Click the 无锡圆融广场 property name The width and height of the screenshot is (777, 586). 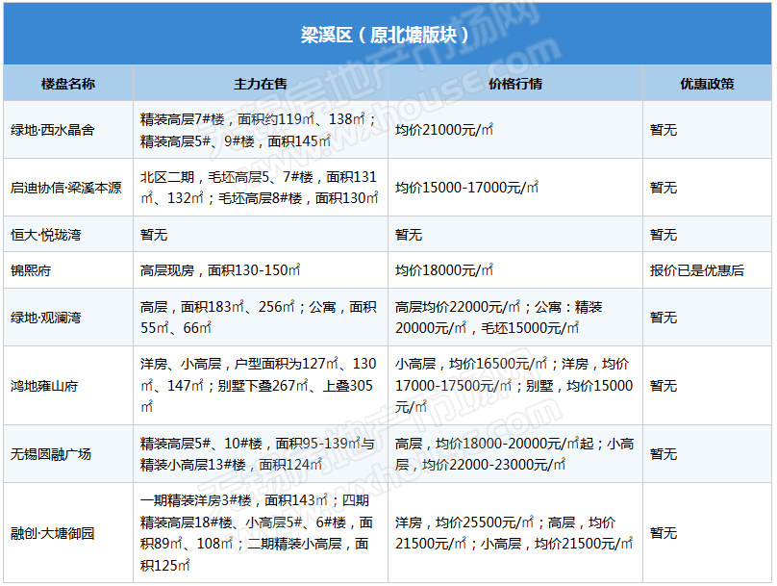51,454
